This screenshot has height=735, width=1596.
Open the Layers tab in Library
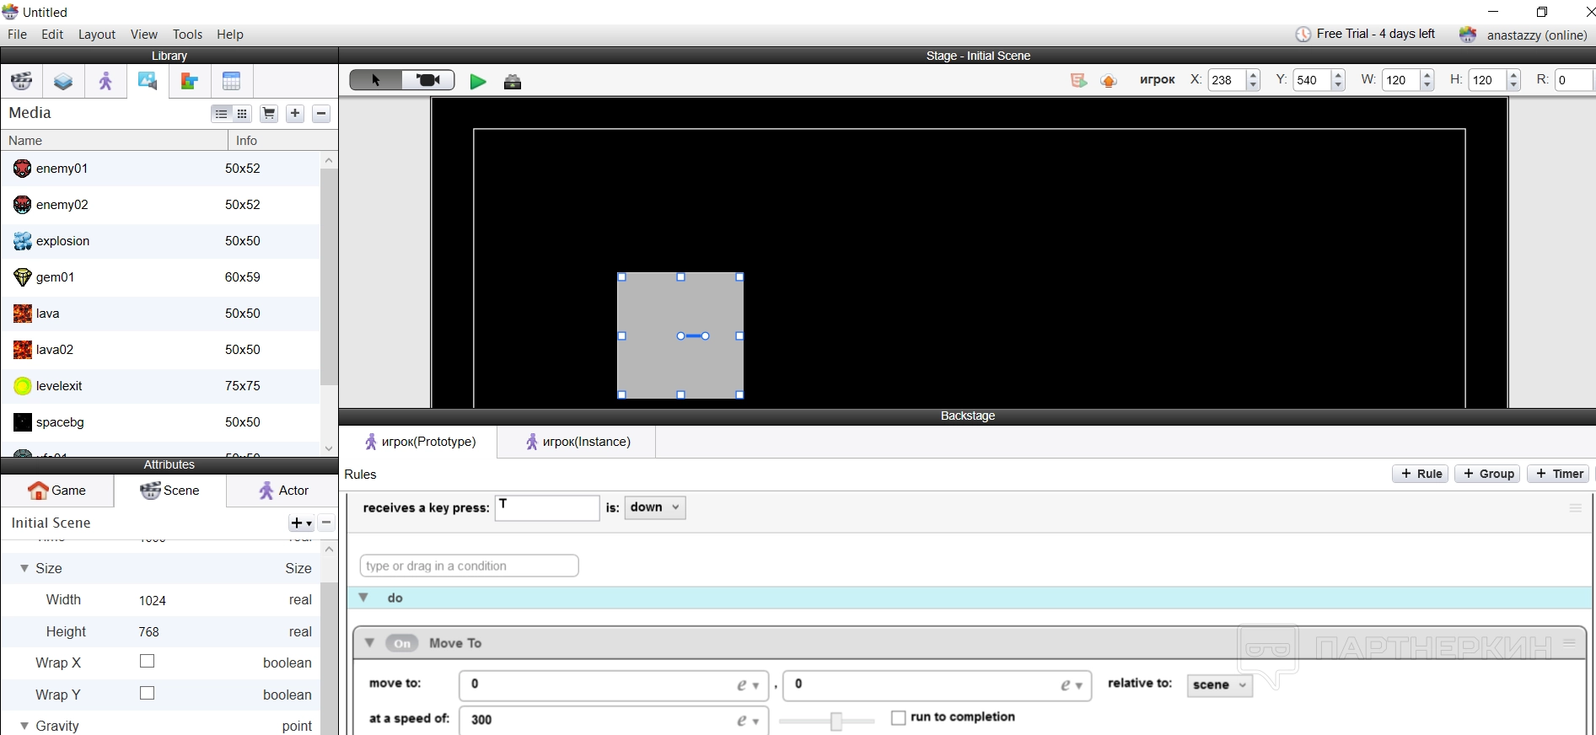pos(63,82)
